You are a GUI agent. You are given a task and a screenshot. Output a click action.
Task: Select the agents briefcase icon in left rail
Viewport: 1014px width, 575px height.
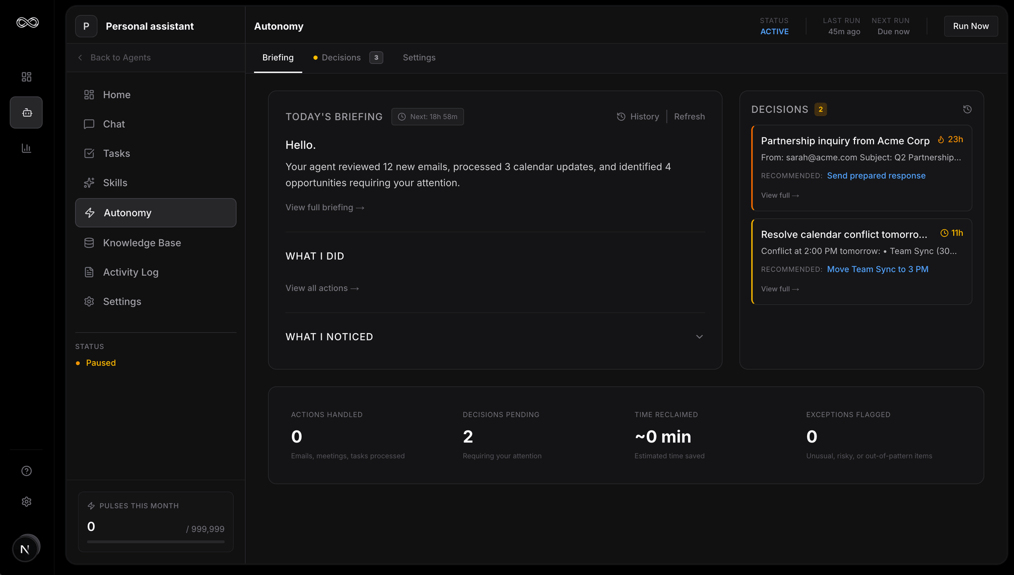(26, 112)
